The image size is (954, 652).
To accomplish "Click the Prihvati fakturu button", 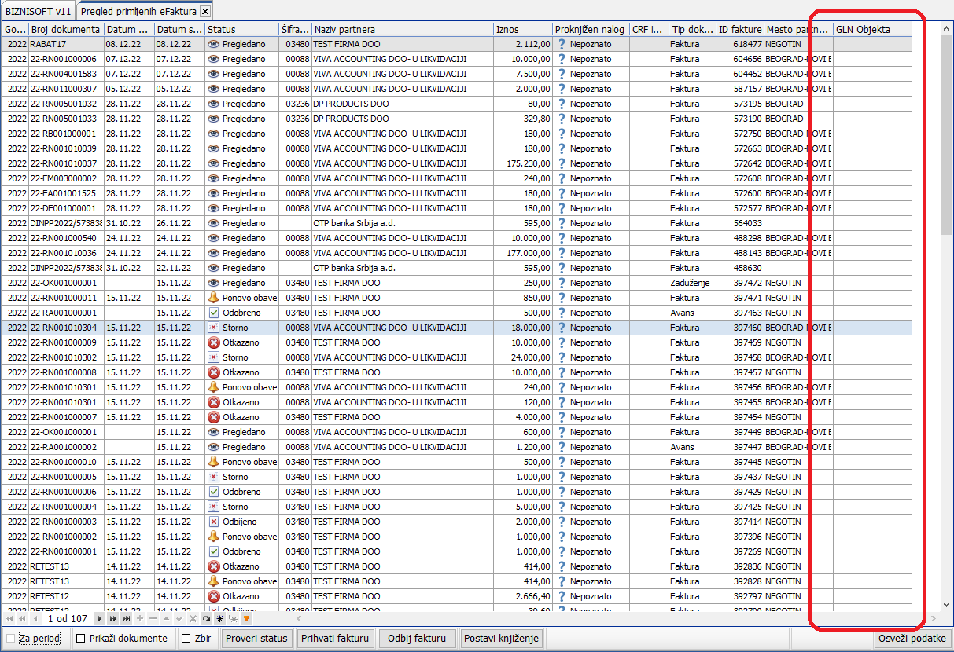I will (336, 638).
